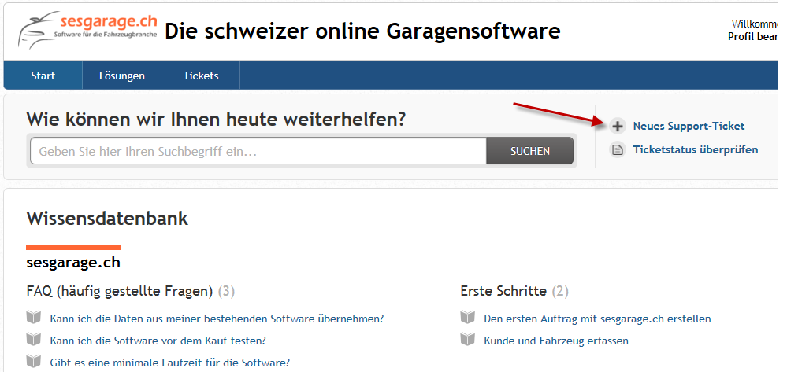Click book icon beside 'Software vor dem Kauf testen'
The width and height of the screenshot is (787, 372).
click(34, 340)
